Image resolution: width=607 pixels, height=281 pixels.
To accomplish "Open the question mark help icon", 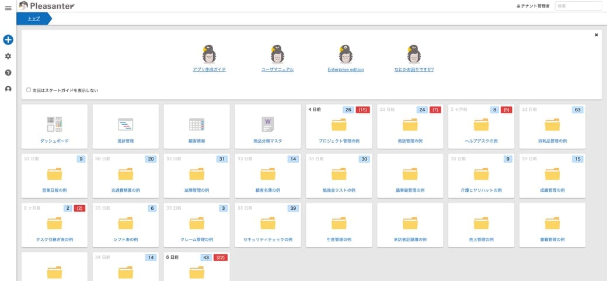I will [8, 73].
